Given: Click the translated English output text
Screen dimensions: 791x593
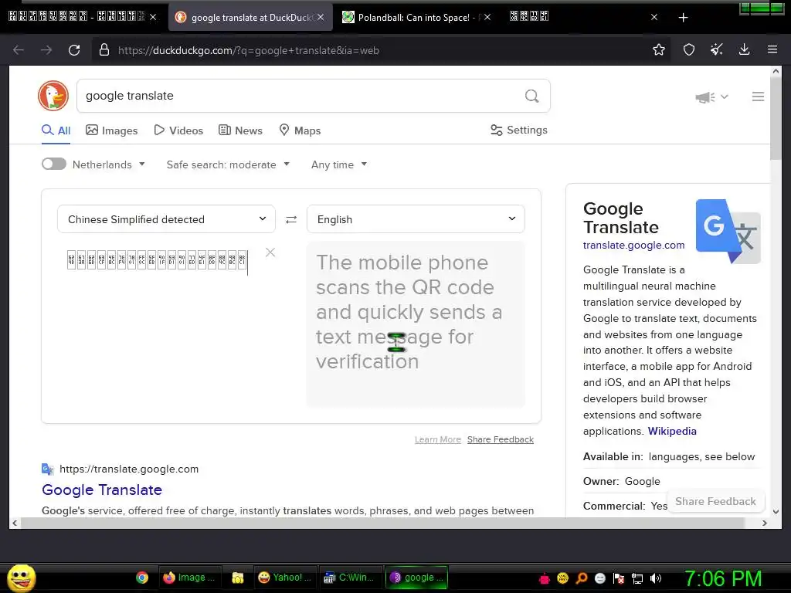Looking at the screenshot, I should pos(409,312).
